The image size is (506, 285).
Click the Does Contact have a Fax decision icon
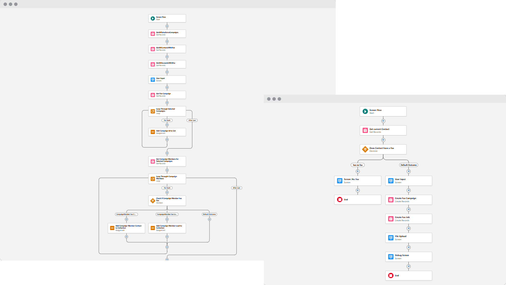365,149
